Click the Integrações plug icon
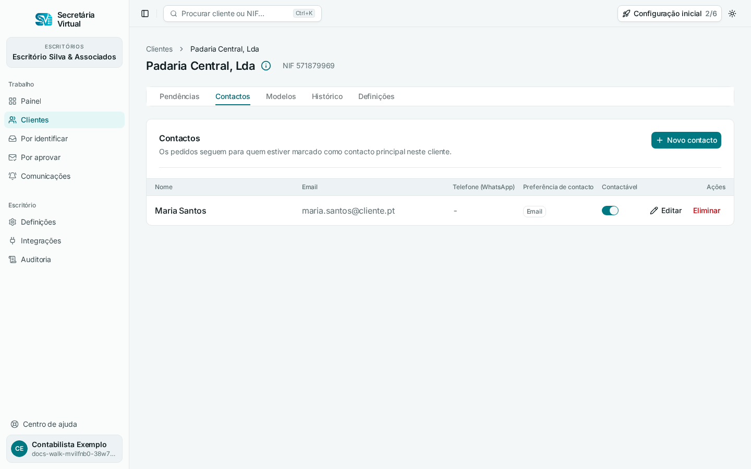Screen dimensions: 751x469 pyautogui.click(x=13, y=241)
